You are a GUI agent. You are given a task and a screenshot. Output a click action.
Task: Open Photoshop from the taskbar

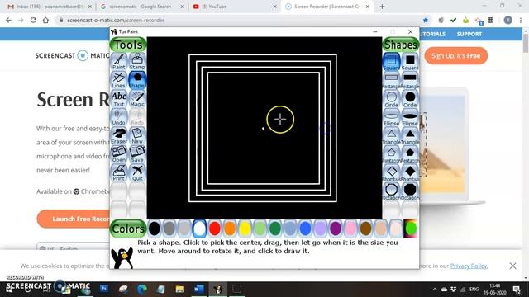[x=104, y=289]
